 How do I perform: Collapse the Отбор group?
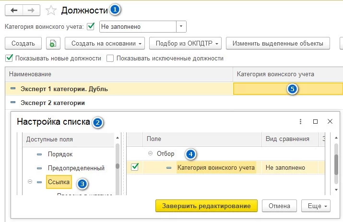(x=150, y=153)
